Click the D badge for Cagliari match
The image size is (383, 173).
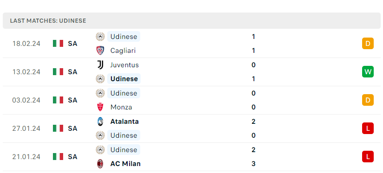(368, 44)
